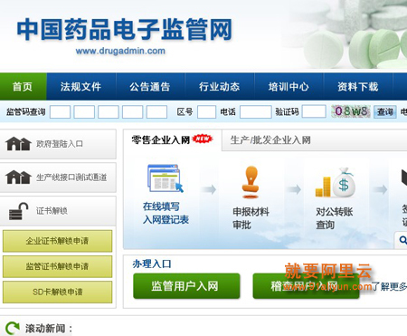407x336 pixels.
Task: Open the 生产线接口测试通道 link
Action: point(71,178)
